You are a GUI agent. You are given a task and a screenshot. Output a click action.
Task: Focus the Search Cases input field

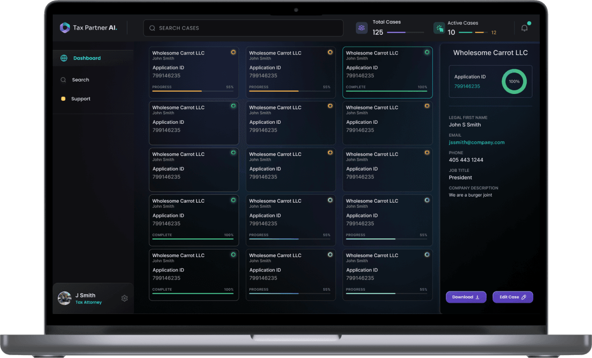(243, 28)
